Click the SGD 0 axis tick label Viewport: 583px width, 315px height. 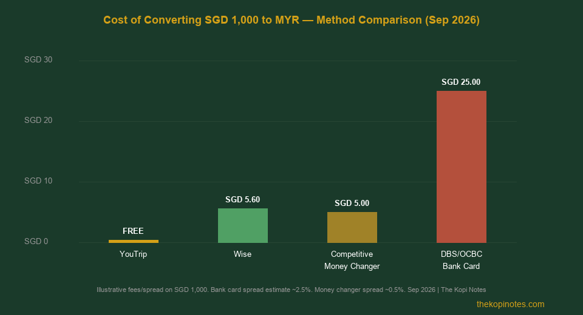click(x=36, y=242)
